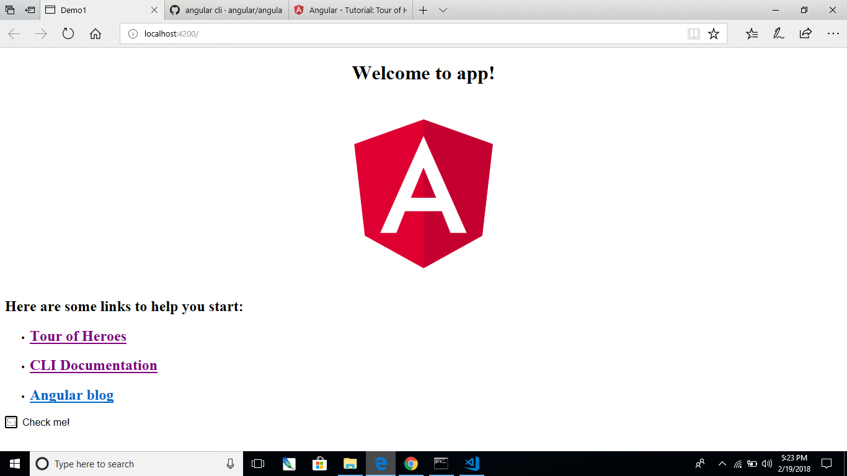Click the site information icon in address bar
Image resolution: width=847 pixels, height=476 pixels.
(133, 34)
